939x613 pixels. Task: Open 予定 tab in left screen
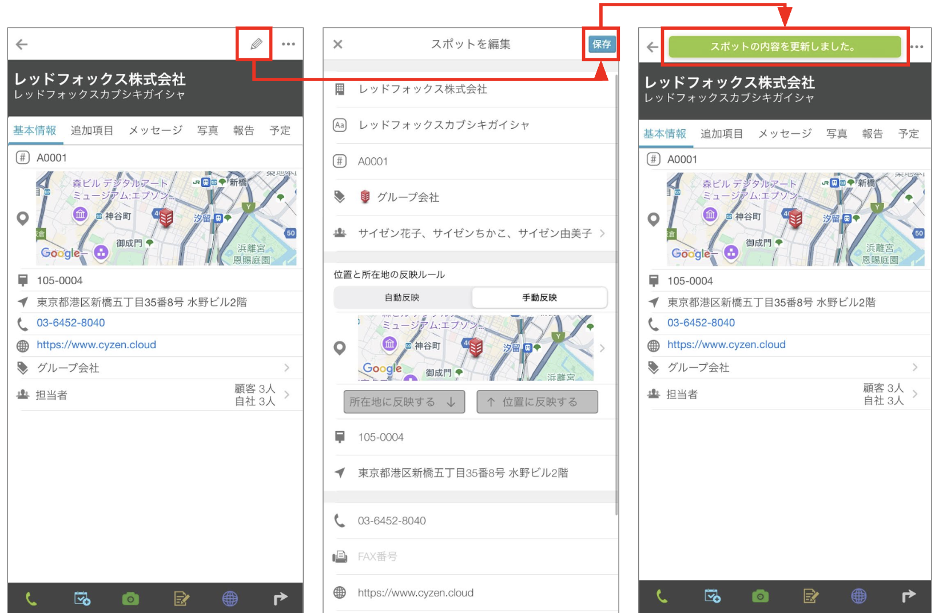tap(280, 130)
